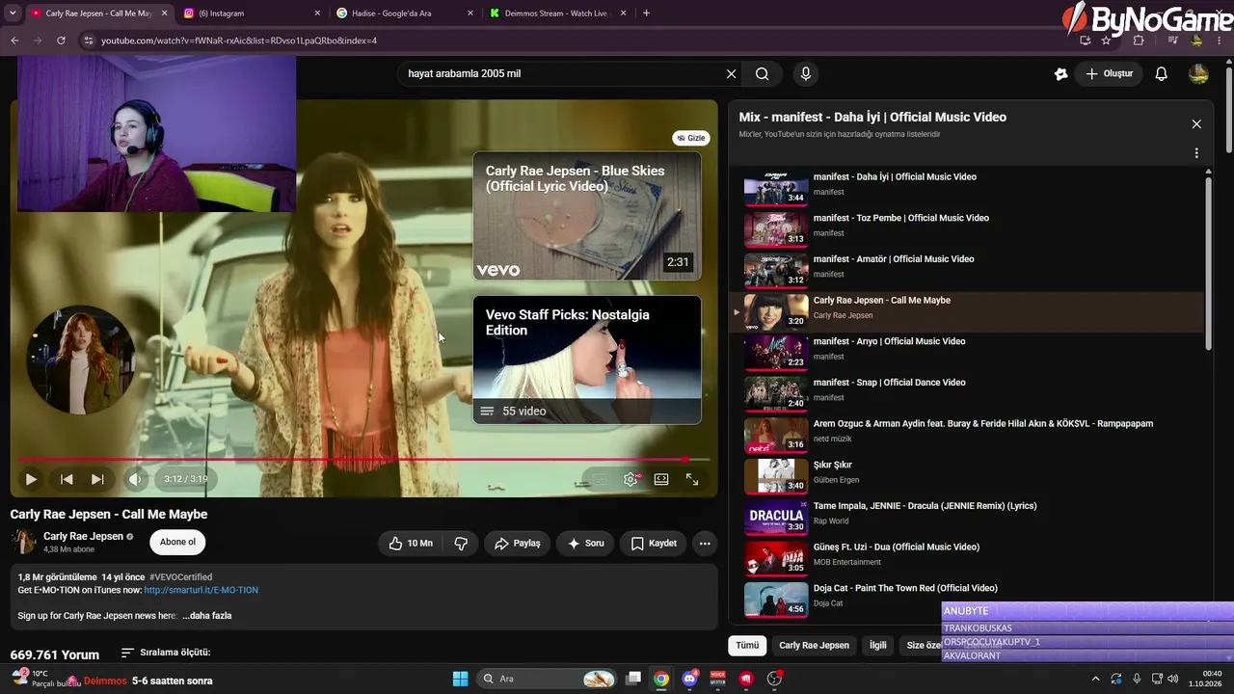Open more actions menu beside Kaydet
The image size is (1234, 694).
coord(705,544)
